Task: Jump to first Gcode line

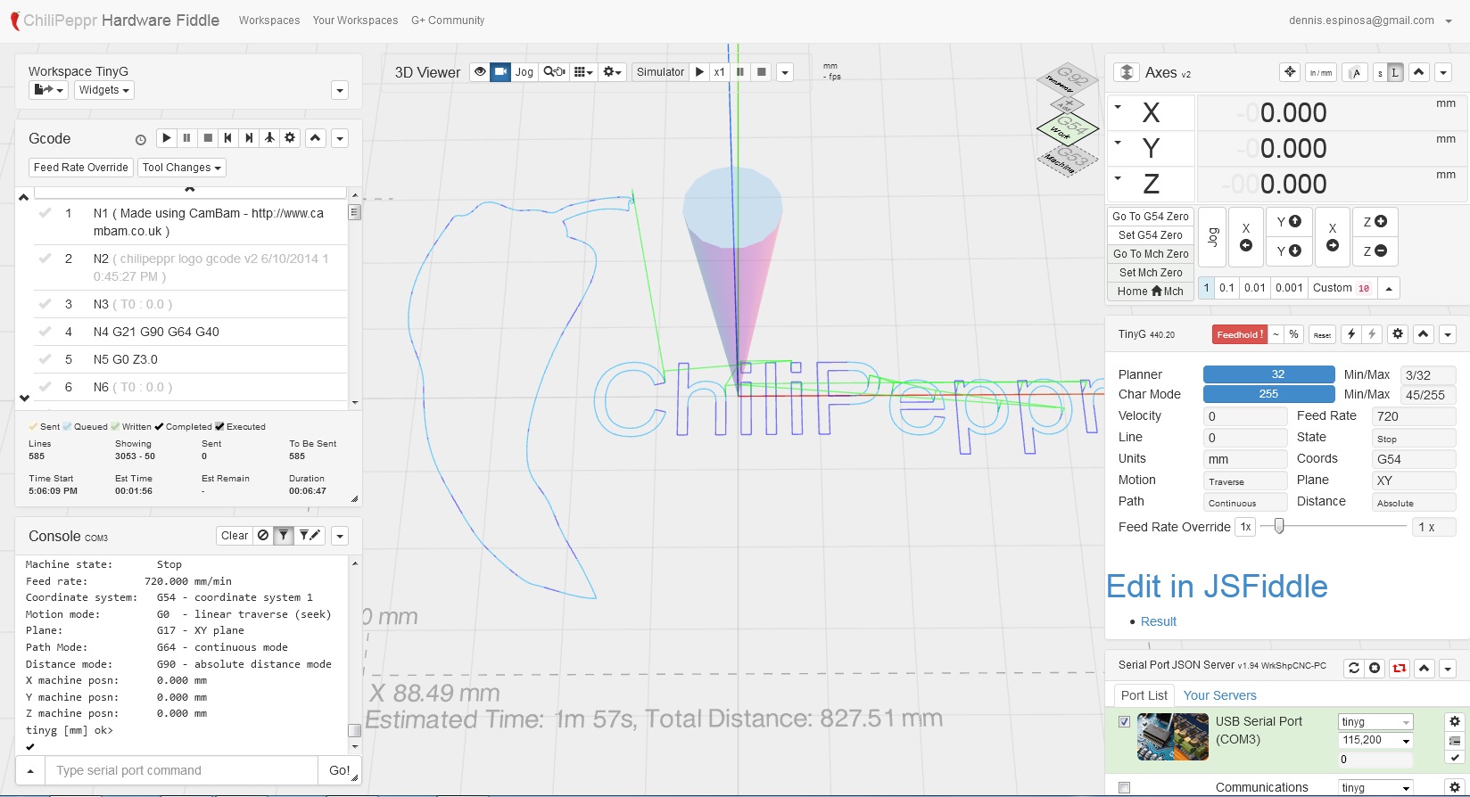Action: coord(228,138)
